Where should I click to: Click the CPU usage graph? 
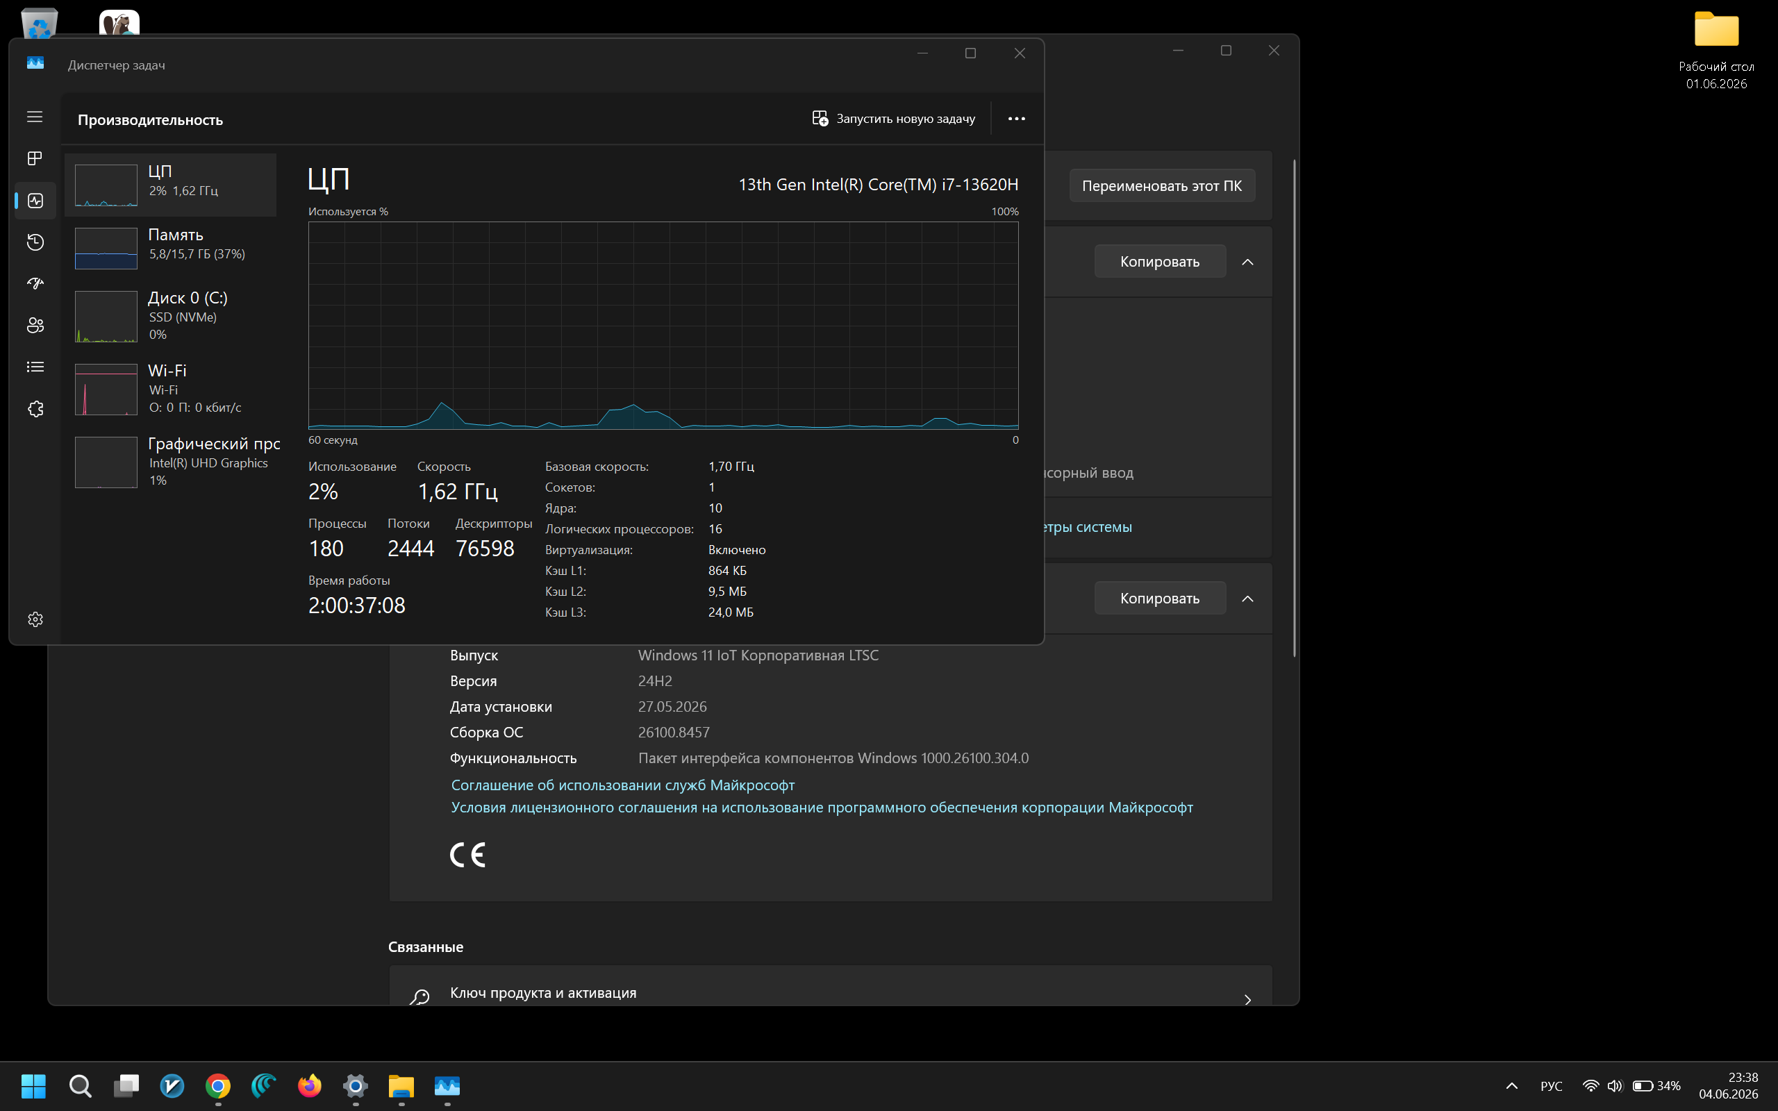coord(663,325)
